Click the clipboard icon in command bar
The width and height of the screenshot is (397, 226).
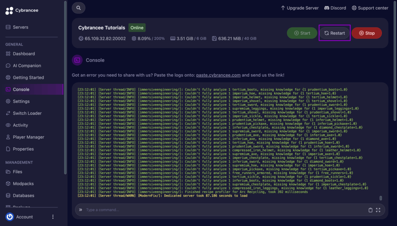(x=370, y=210)
